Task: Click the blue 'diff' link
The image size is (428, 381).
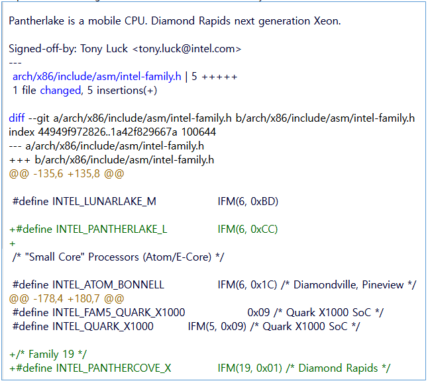Action: (17, 118)
